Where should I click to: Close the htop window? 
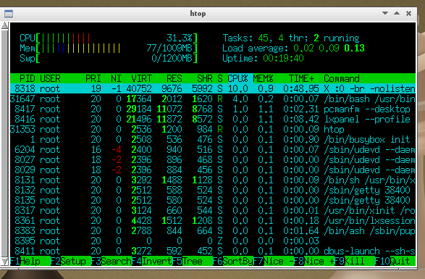tap(409, 13)
